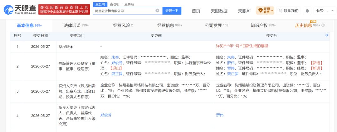Open 天眼AI navigation item
The height and width of the screenshot is (132, 337).
click(244, 11)
